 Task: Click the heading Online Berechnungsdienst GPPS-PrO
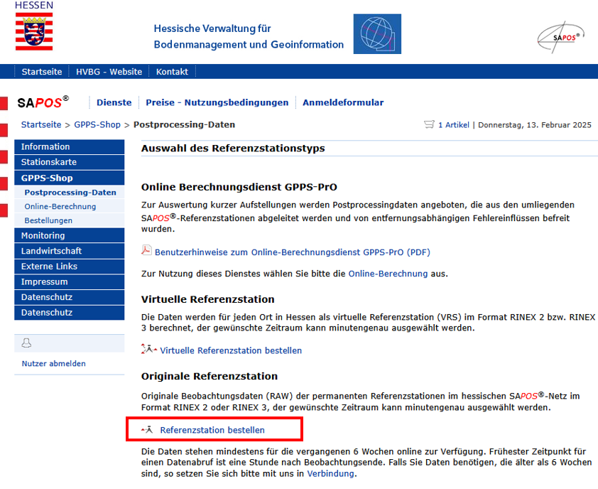[239, 187]
